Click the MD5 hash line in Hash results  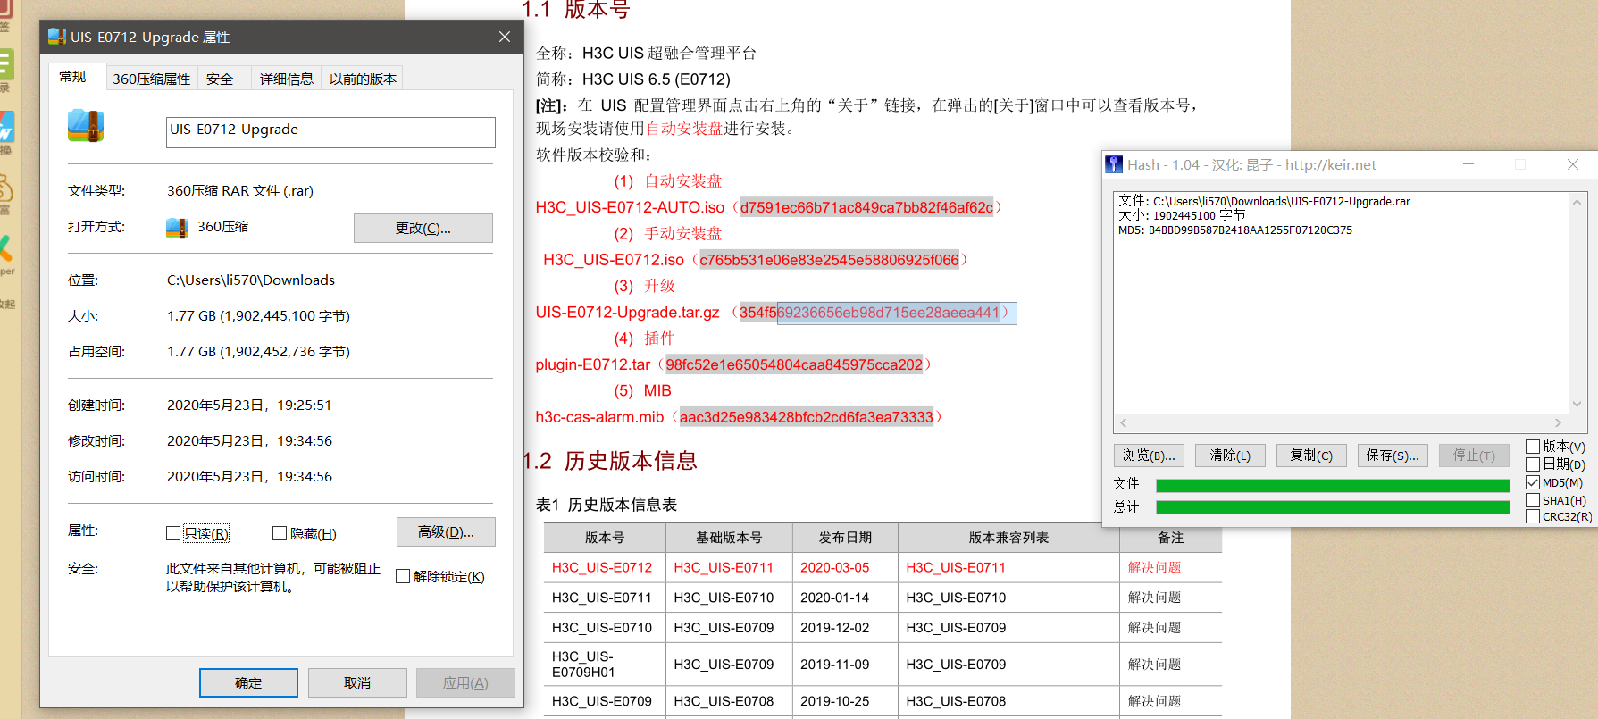point(1235,230)
